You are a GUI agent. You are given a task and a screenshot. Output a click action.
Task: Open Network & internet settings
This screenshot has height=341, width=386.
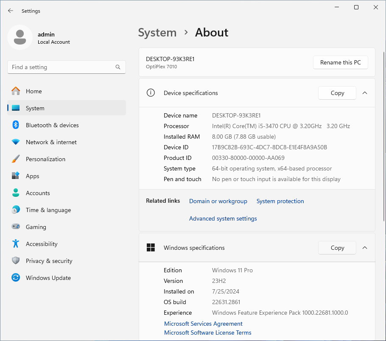point(67,142)
